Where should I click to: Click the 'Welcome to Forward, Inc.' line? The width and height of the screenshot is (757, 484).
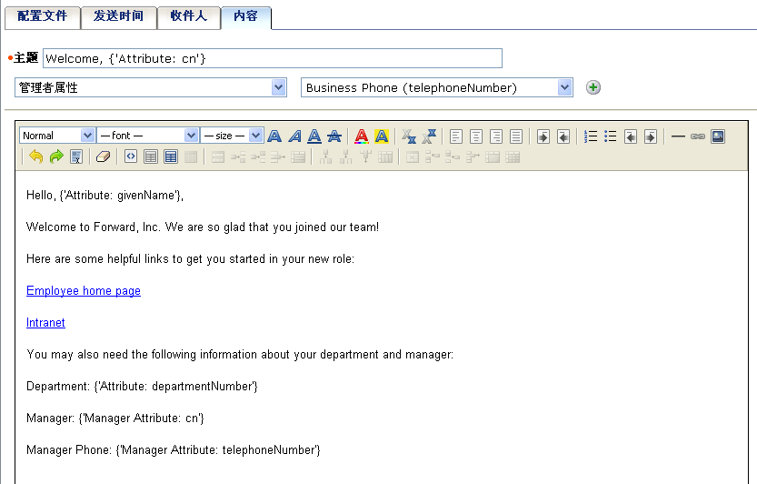tap(203, 227)
